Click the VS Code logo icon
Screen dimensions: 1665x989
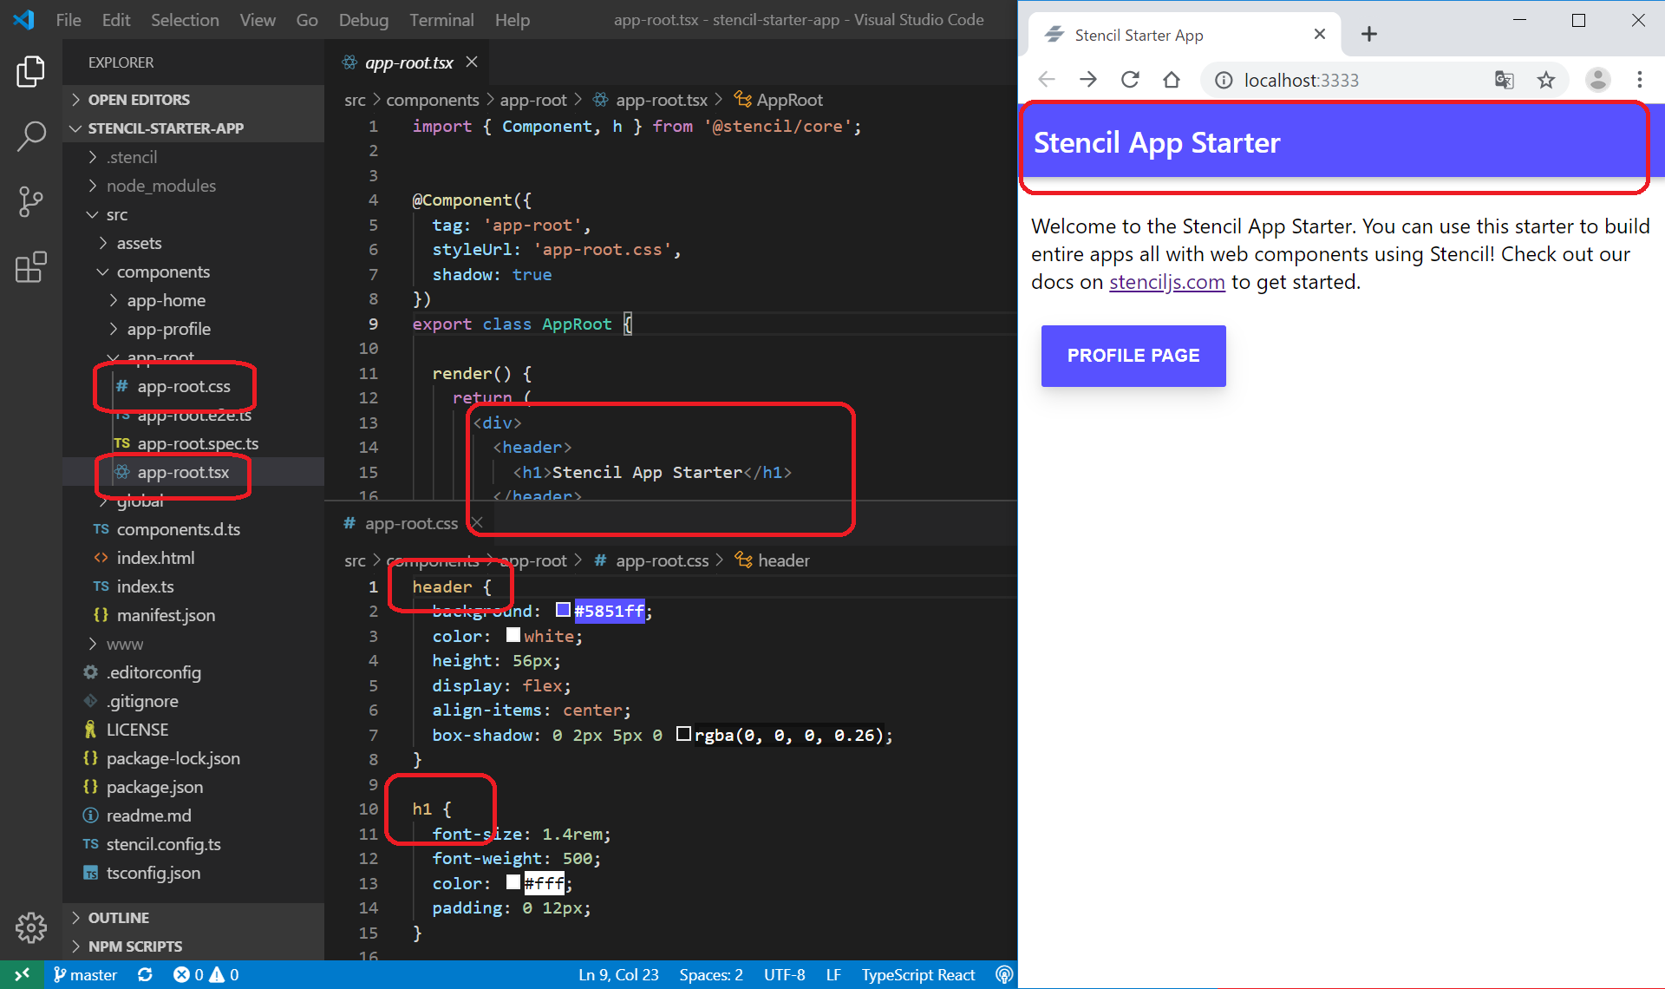click(24, 19)
